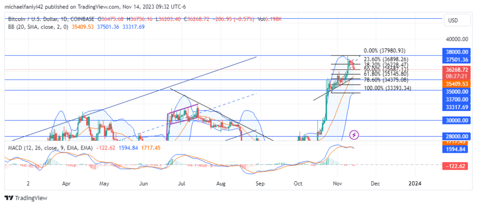This screenshot has height=206, width=477.
Task: Click the 61.80% (35145.80) Fibonacci label
Action: 386,74
